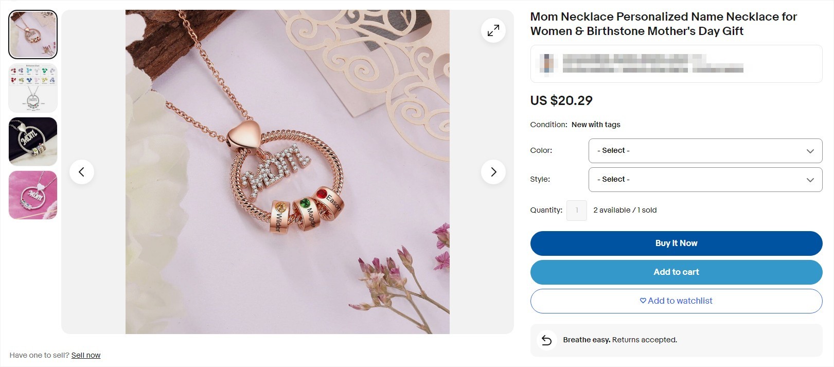Go back to the previous product photo
Viewport: 834px width, 367px height.
click(x=82, y=171)
